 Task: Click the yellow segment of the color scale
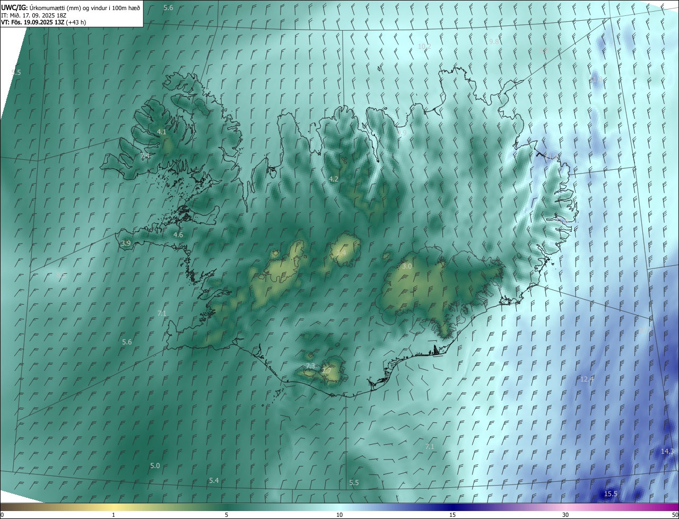tap(114, 507)
